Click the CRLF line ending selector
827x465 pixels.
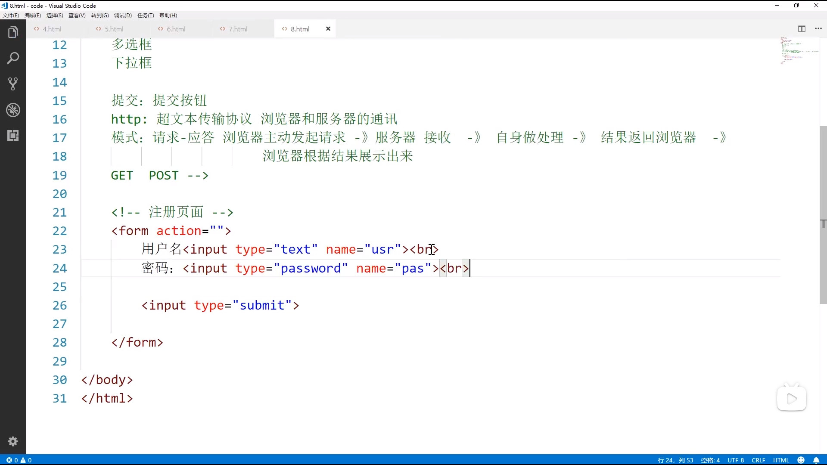point(758,460)
